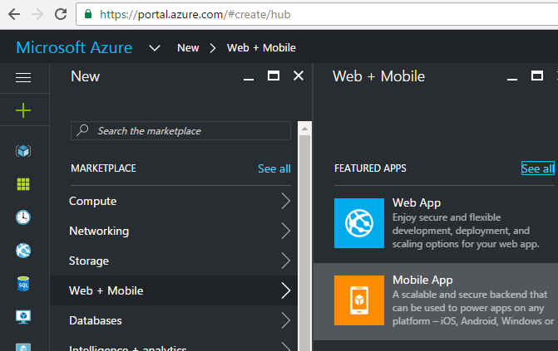Open See all link for Marketplace
This screenshot has width=558, height=351.
click(274, 168)
